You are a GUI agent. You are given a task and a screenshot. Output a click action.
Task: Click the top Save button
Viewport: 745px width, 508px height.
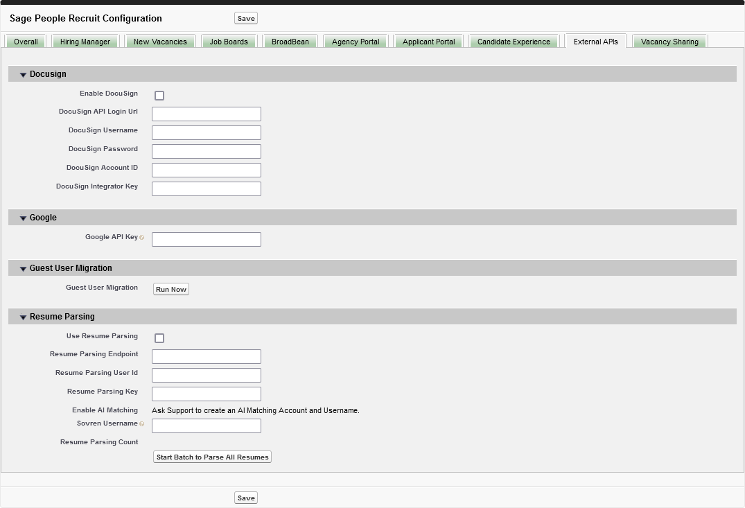(x=246, y=19)
